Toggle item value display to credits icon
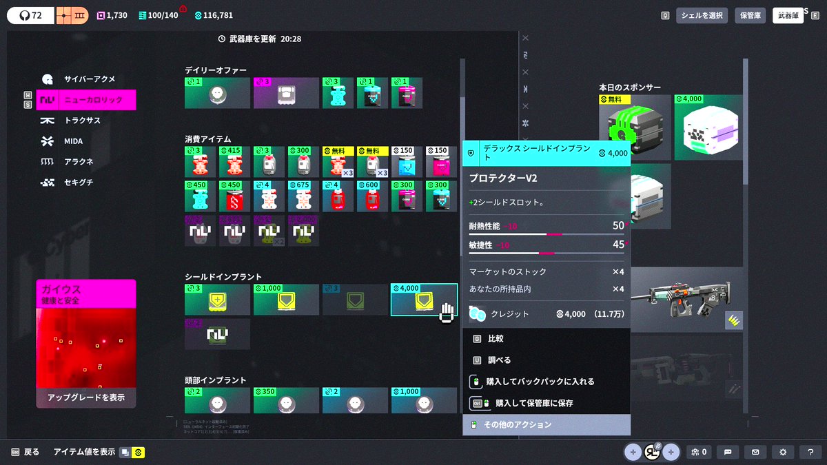Image resolution: width=827 pixels, height=465 pixels. click(x=139, y=452)
